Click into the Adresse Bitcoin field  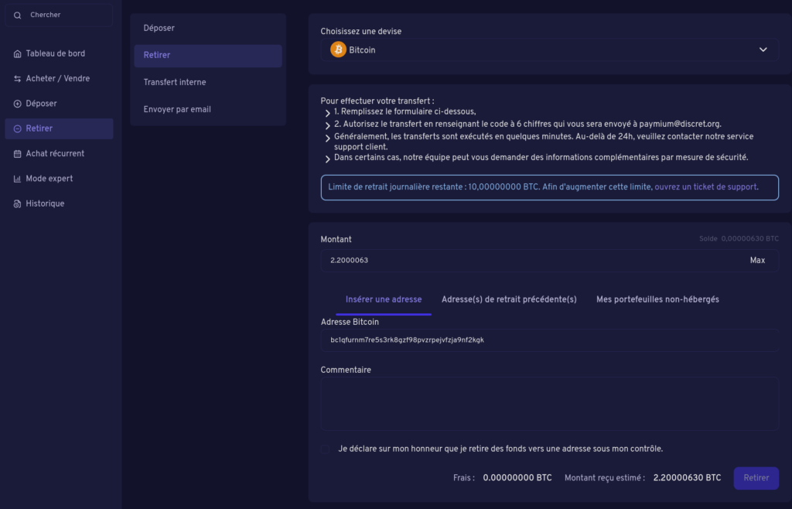pyautogui.click(x=549, y=340)
